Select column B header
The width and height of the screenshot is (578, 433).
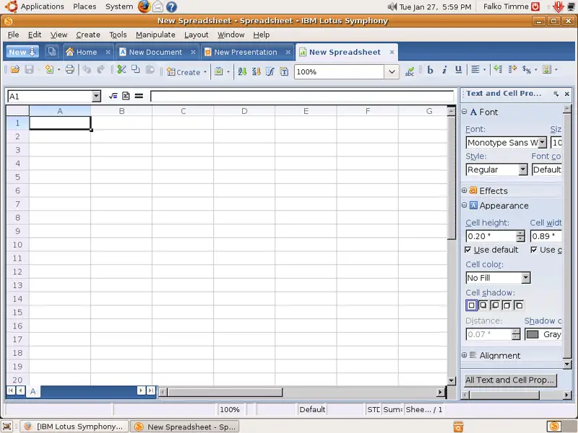[x=121, y=111]
